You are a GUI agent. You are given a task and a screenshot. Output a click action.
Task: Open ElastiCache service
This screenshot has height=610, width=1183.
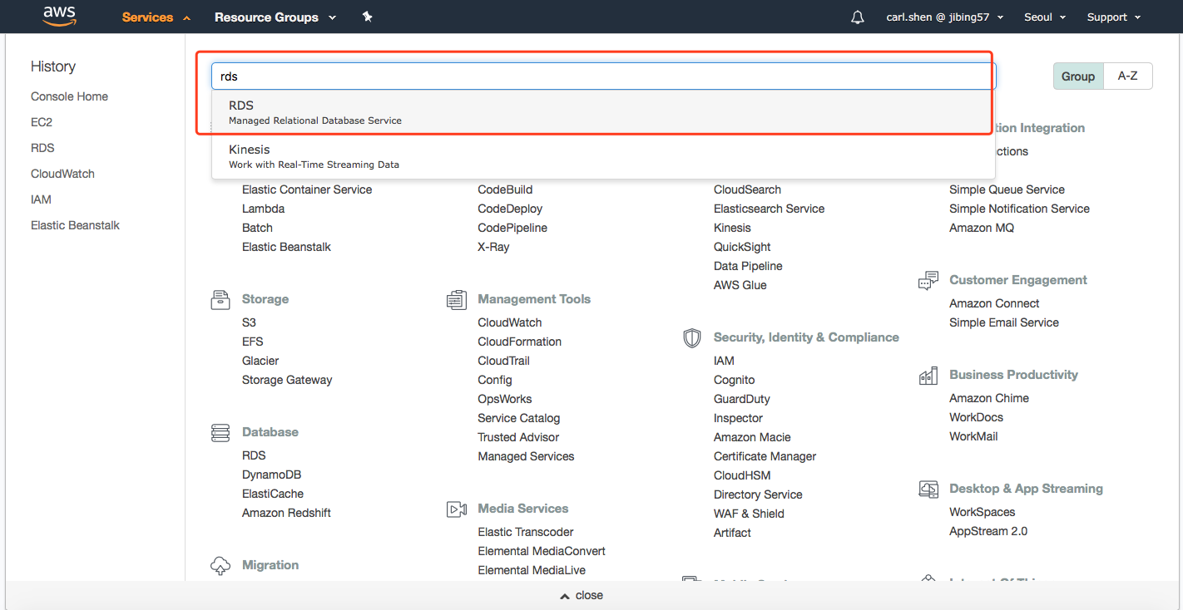click(273, 494)
